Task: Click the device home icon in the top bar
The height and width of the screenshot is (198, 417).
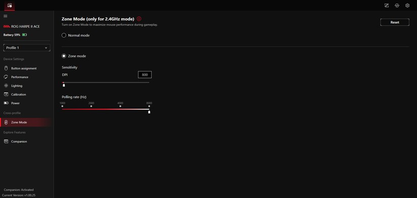Action: pos(10,5)
